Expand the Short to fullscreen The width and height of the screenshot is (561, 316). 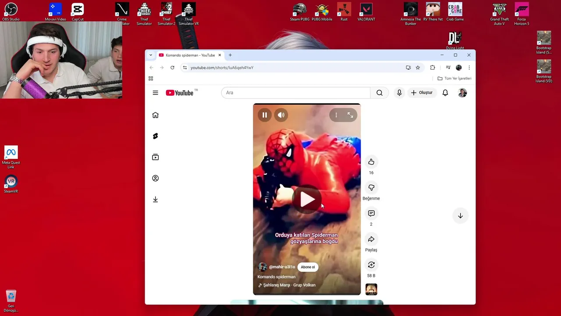(350, 115)
